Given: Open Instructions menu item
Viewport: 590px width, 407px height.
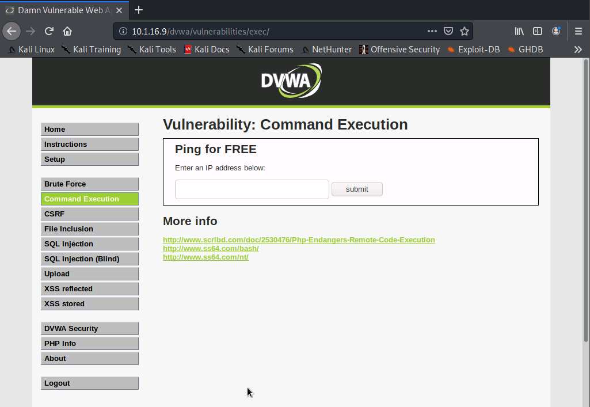Looking at the screenshot, I should 90,144.
